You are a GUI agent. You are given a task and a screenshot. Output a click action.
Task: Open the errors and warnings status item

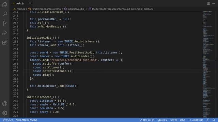click(8, 120)
